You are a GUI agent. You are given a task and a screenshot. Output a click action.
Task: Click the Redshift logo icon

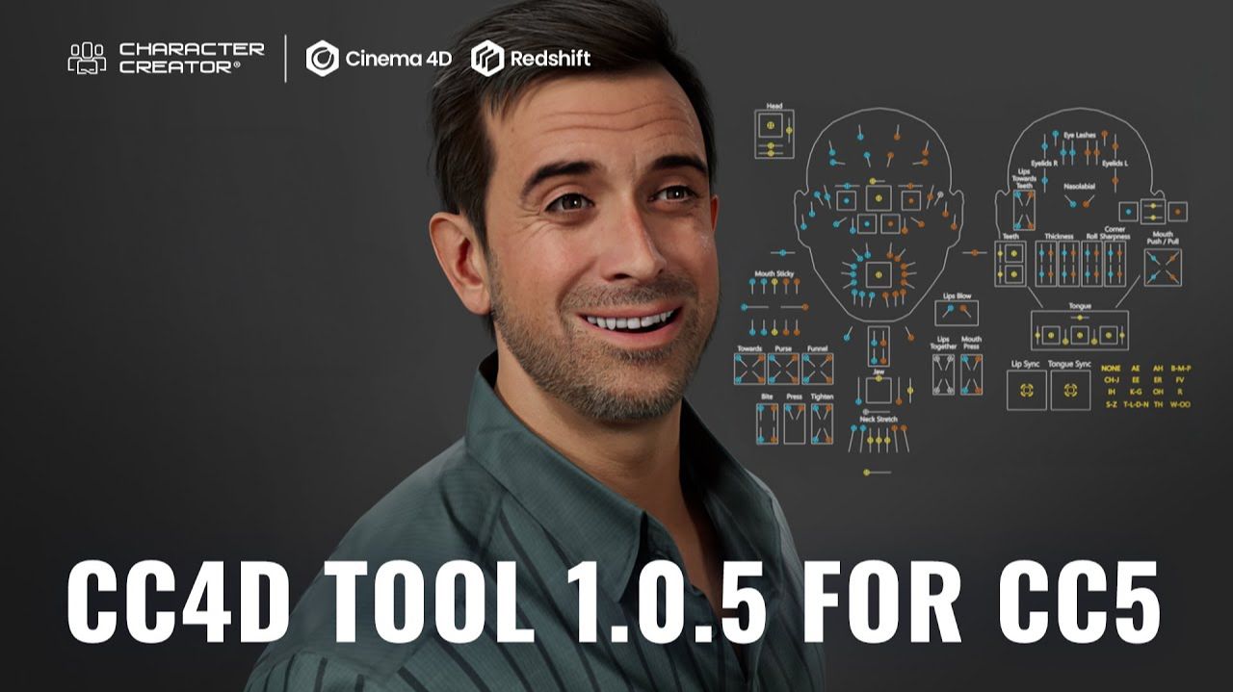pyautogui.click(x=487, y=58)
